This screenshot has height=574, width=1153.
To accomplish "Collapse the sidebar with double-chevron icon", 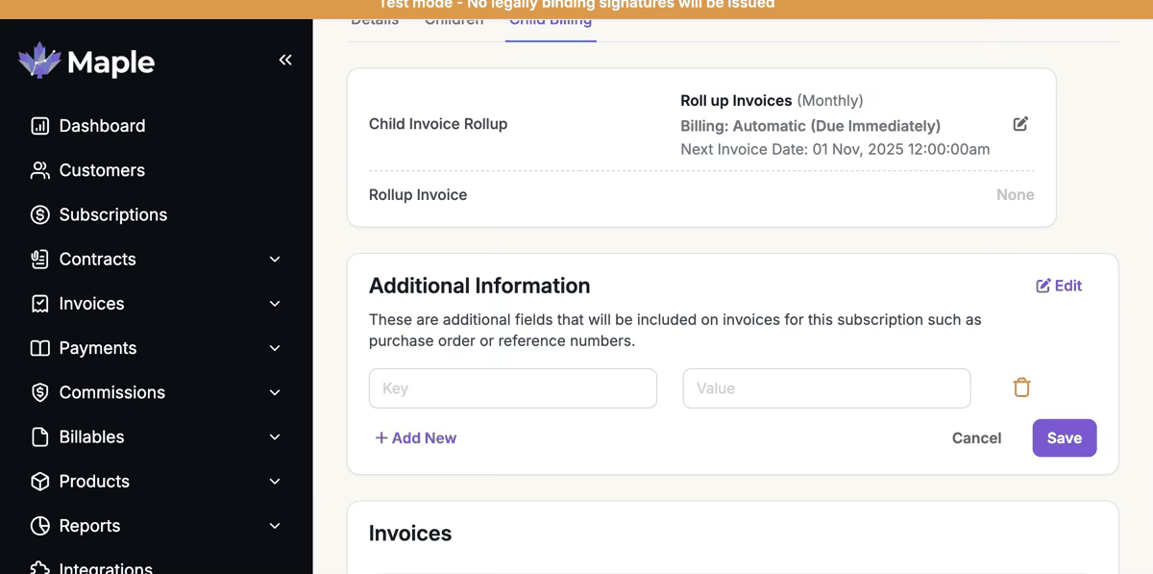I will (x=285, y=60).
